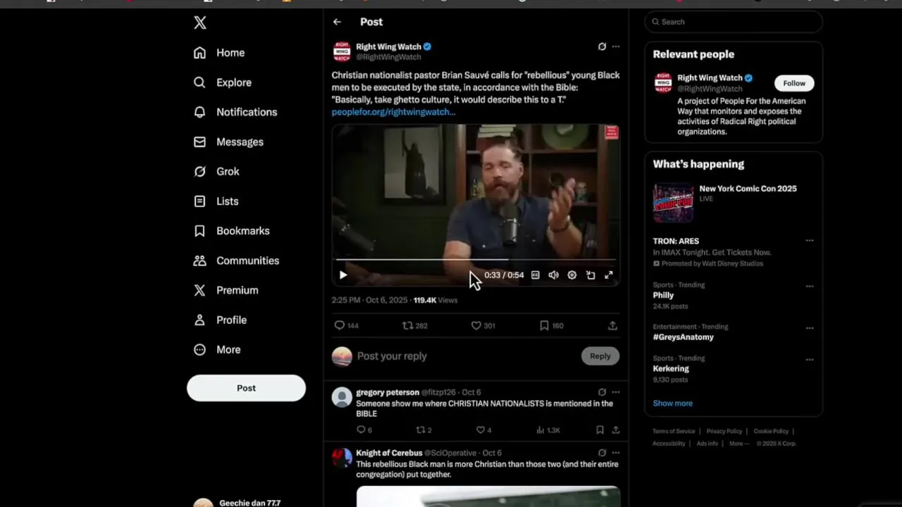The height and width of the screenshot is (507, 902).
Task: View analytics showing 1.3K views
Action: pyautogui.click(x=548, y=430)
